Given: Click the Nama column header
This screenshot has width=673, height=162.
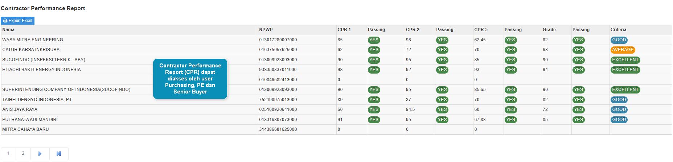Looking at the screenshot, I should pyautogui.click(x=9, y=30).
